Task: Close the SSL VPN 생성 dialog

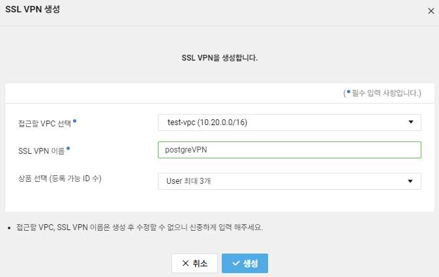Action: (x=431, y=11)
